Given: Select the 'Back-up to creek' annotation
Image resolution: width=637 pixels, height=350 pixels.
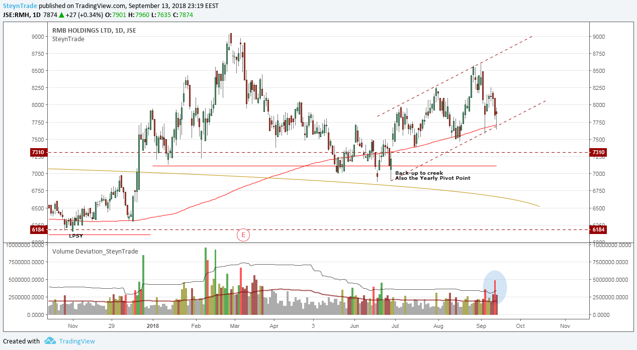Looking at the screenshot, I should coord(419,173).
